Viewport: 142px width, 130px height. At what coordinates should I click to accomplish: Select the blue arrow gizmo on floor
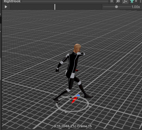(x=78, y=95)
